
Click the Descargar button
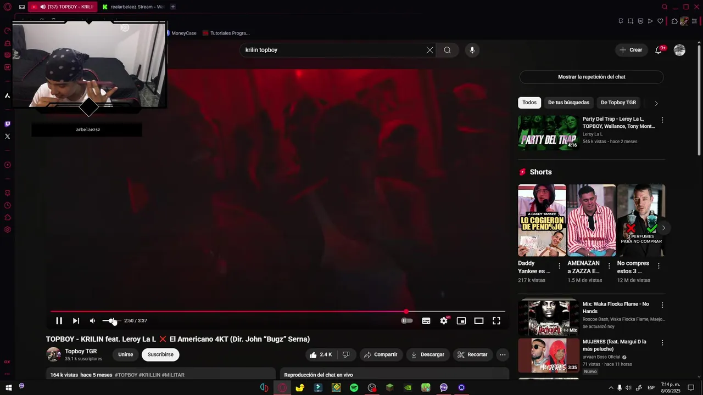tap(427, 355)
